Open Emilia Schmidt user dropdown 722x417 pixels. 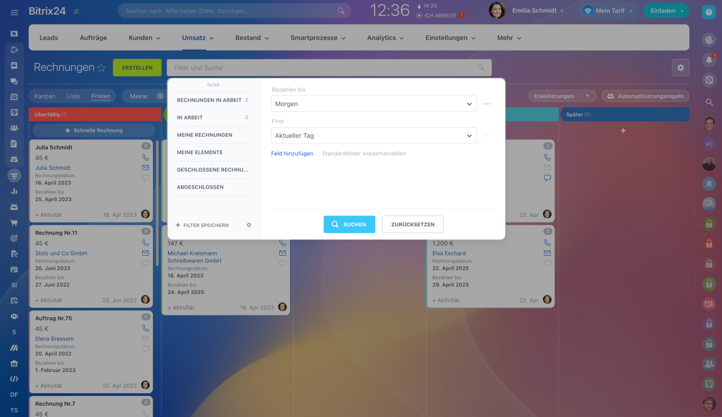538,11
